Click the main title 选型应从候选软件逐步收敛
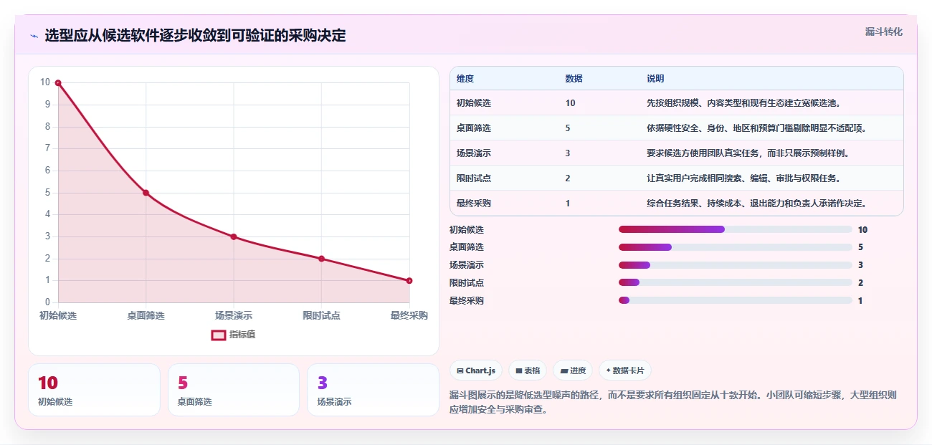Screen dimensions: 932x445 click(195, 36)
